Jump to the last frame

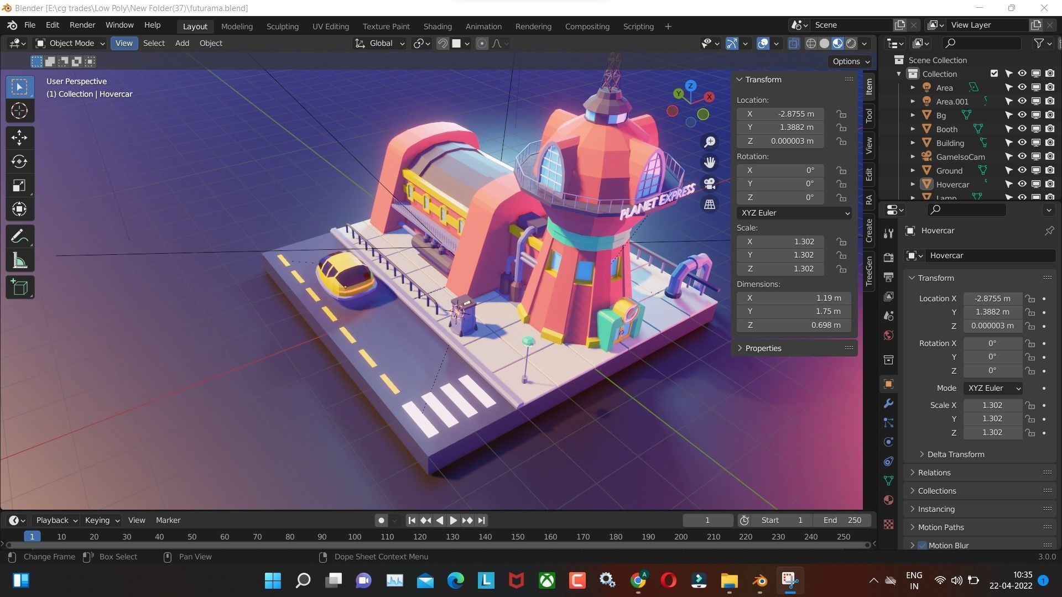tap(481, 520)
